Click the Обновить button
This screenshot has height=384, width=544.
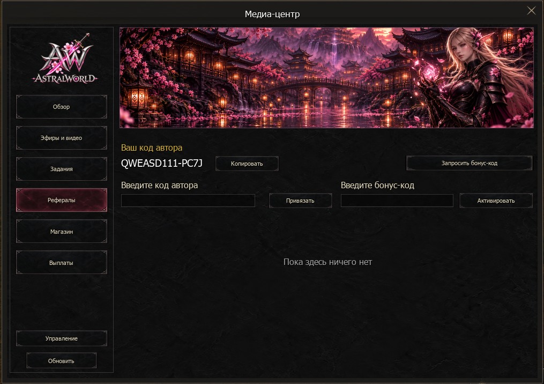tap(62, 361)
